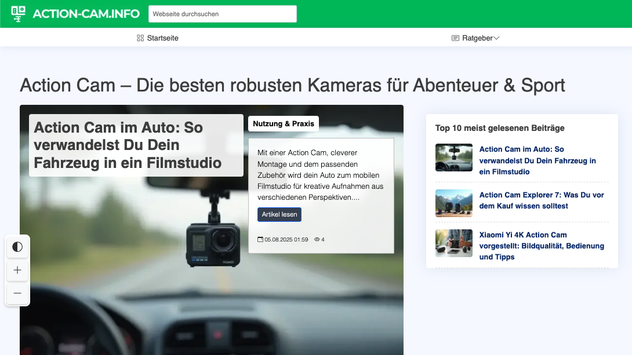Focus the Webseite durchsuchen search field
Viewport: 632px width, 355px height.
pos(222,14)
